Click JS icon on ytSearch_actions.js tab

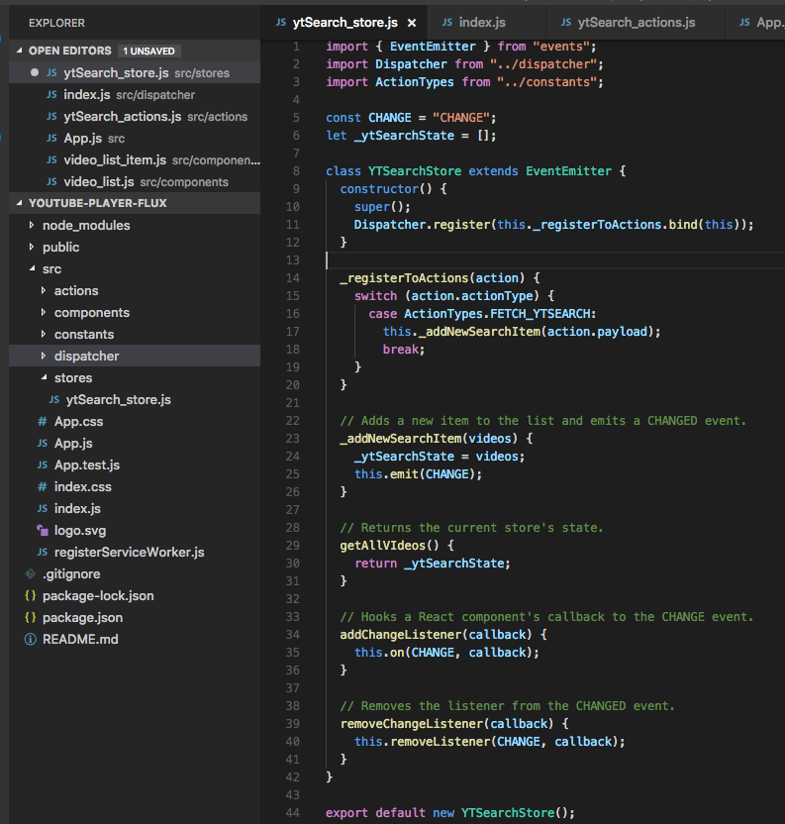566,22
